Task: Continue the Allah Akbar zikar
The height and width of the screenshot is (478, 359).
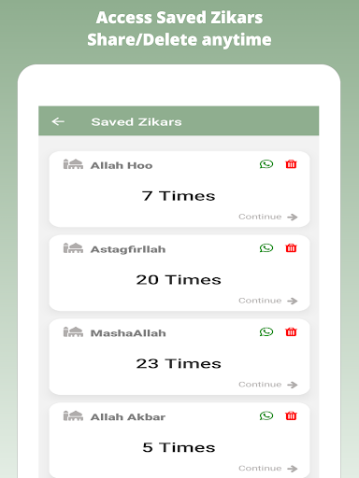Action: [268, 469]
